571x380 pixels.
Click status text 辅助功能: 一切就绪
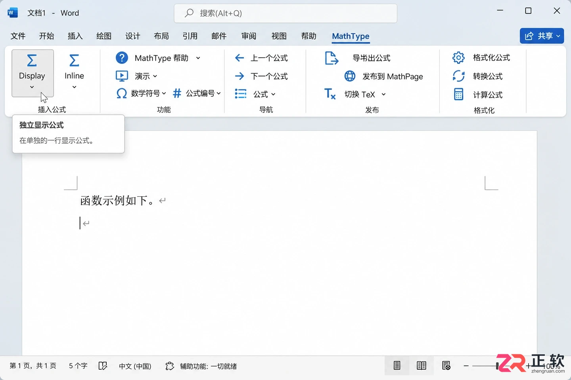[208, 366]
